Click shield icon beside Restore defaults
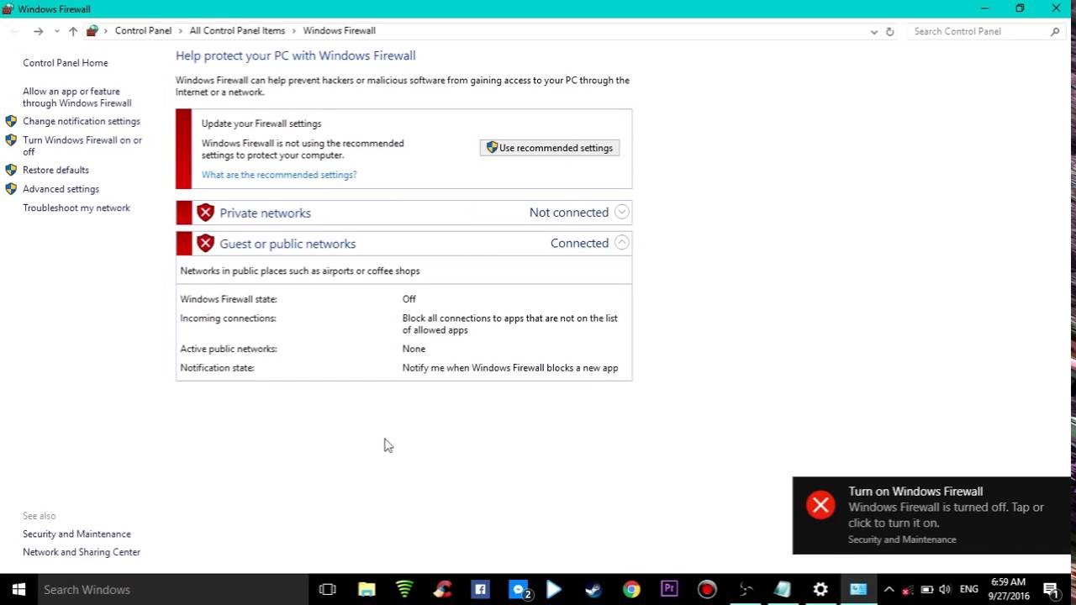This screenshot has width=1076, height=605. coord(11,170)
